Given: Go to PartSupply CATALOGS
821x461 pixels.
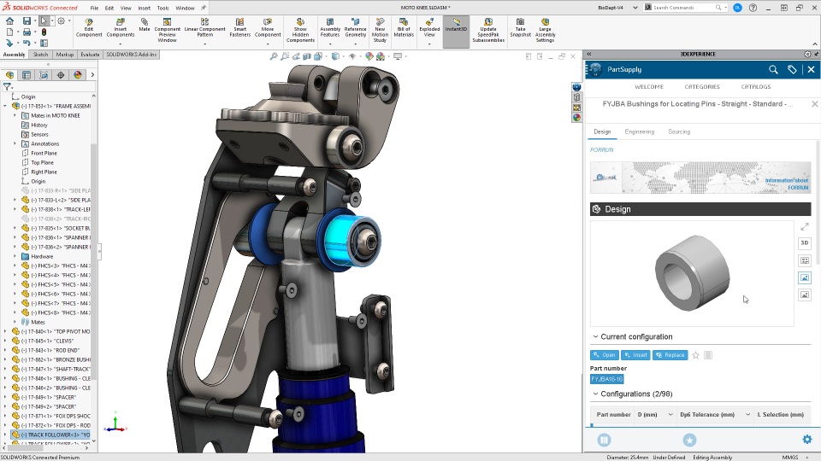Looking at the screenshot, I should click(x=755, y=87).
